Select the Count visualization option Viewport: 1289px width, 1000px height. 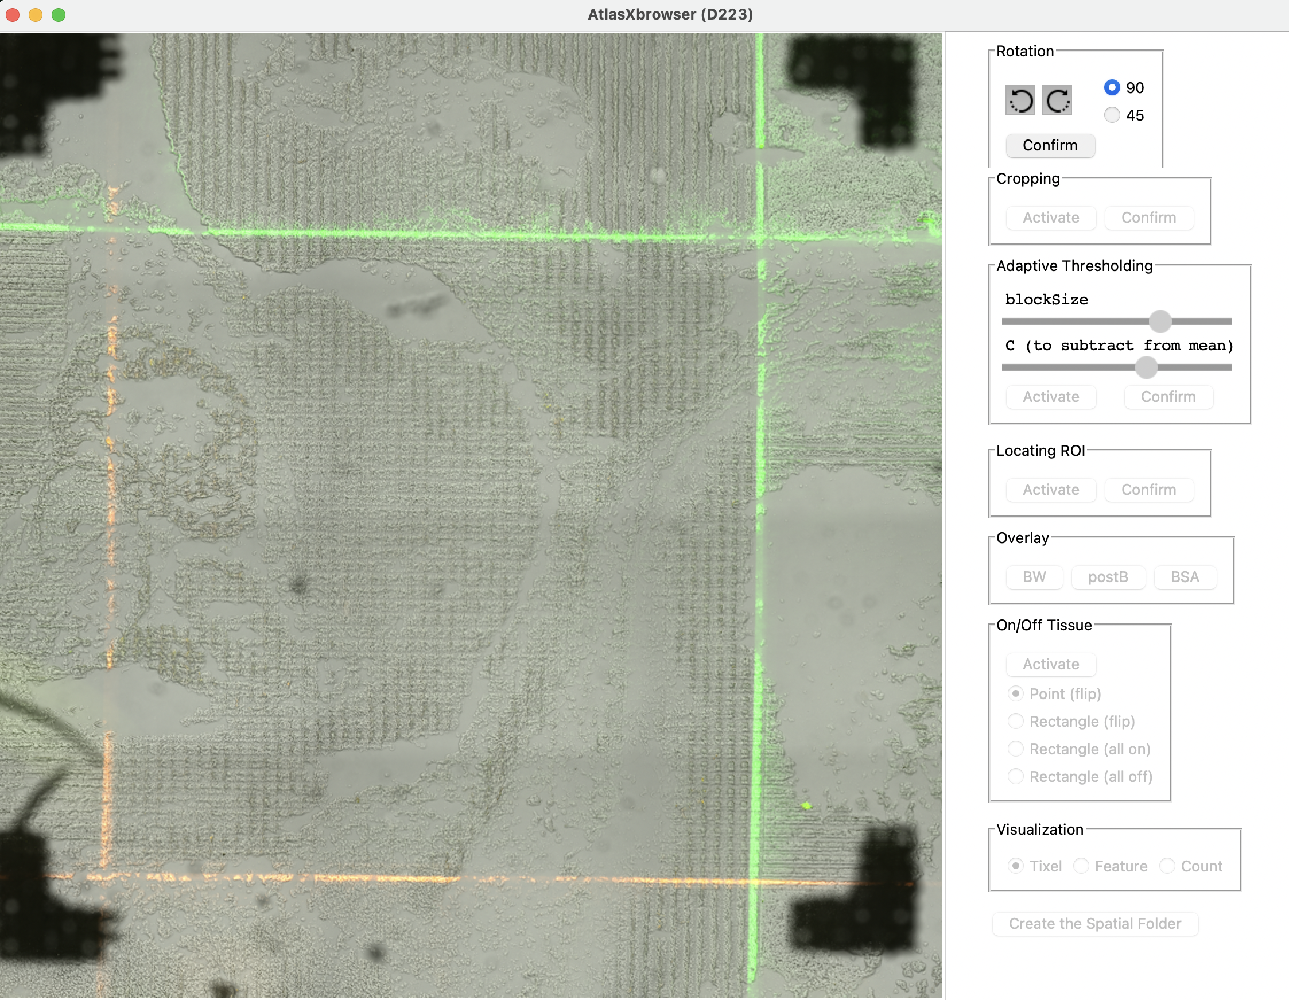(x=1190, y=866)
